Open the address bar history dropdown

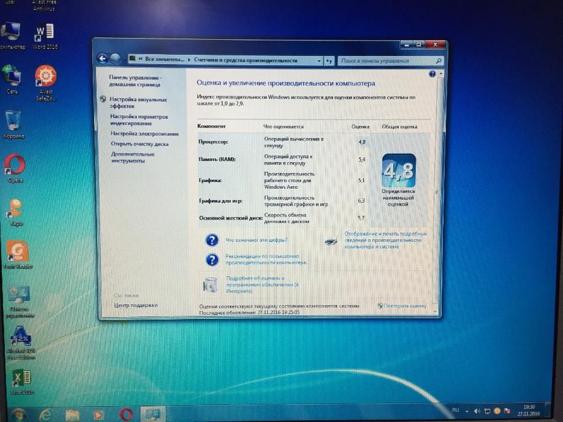pos(319,61)
